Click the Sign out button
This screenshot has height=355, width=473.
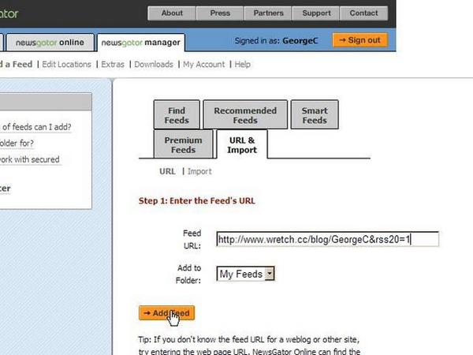(360, 40)
